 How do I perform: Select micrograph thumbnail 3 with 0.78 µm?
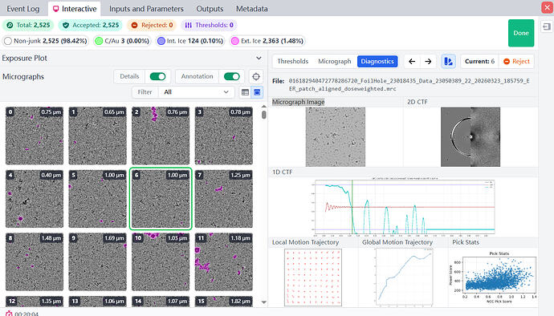(224, 136)
